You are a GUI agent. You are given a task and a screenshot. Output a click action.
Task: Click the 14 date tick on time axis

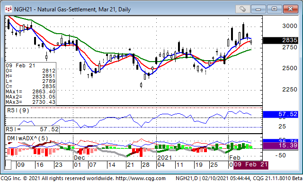click(112, 165)
